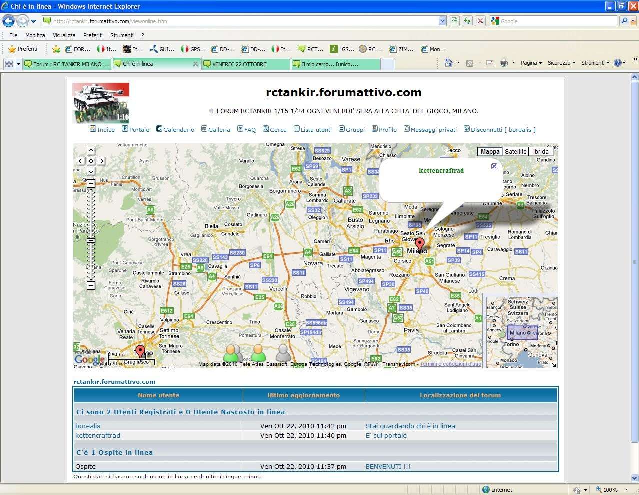Open the Print options dropdown arrow
This screenshot has height=495, width=639.
pos(513,63)
